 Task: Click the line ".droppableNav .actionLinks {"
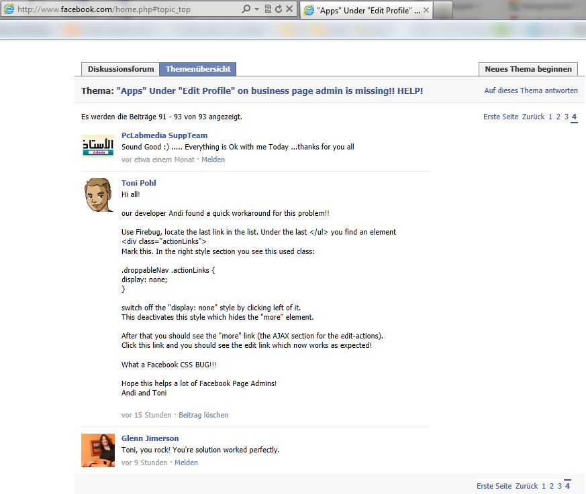point(168,270)
